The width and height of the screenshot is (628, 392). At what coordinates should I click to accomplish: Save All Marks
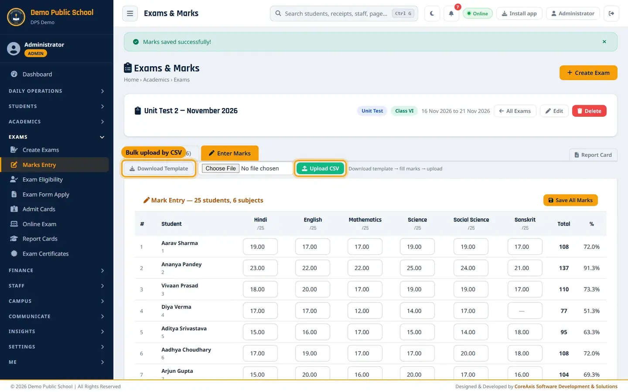pos(570,200)
